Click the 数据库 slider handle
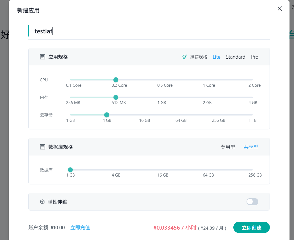The image size is (294, 240). tap(70, 170)
